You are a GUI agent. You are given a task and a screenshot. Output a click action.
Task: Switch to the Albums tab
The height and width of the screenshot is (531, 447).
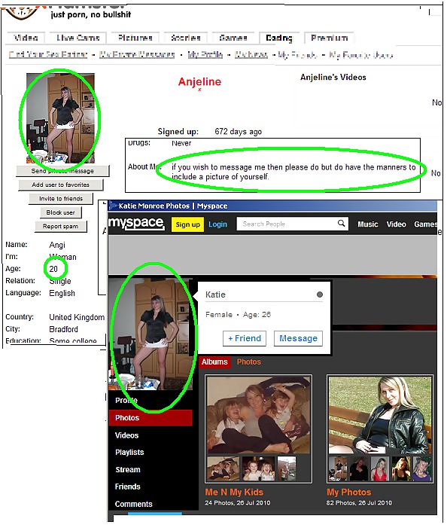(214, 362)
